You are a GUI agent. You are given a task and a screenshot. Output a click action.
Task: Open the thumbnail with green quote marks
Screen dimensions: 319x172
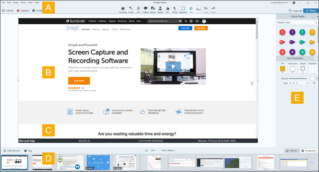pos(70,162)
